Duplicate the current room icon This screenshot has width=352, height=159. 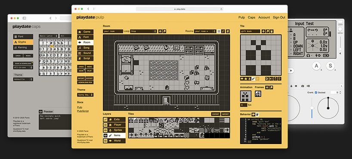(x=164, y=31)
